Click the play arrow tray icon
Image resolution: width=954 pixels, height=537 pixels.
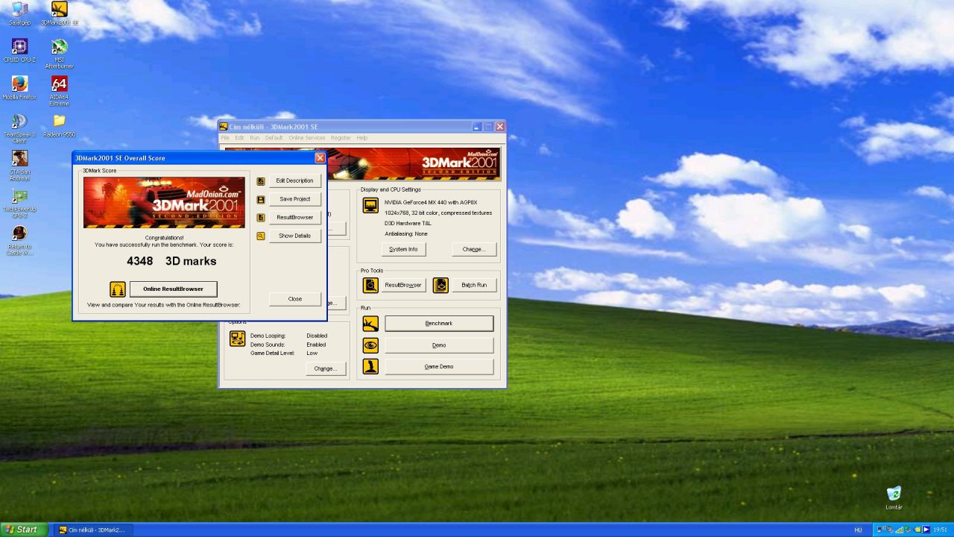(926, 530)
